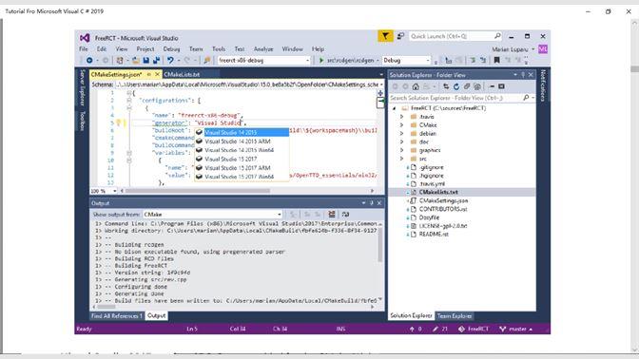Open the Schema path dropdown
This screenshot has width=639, height=359.
click(x=381, y=85)
